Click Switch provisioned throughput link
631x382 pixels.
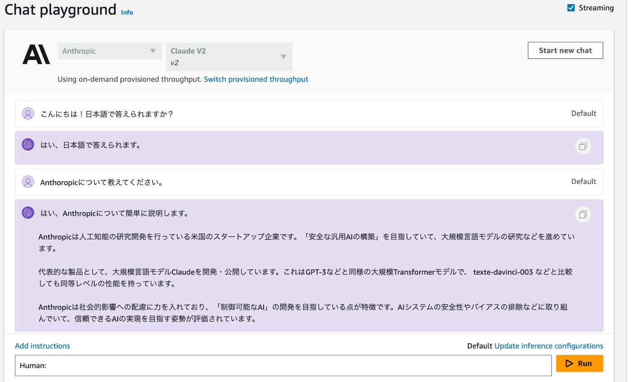coord(256,79)
